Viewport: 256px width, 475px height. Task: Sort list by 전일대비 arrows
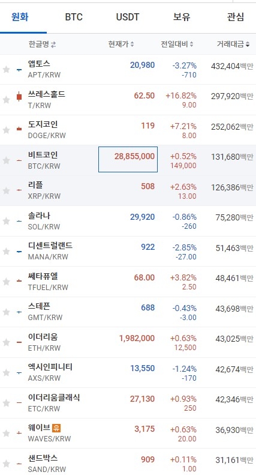click(191, 44)
